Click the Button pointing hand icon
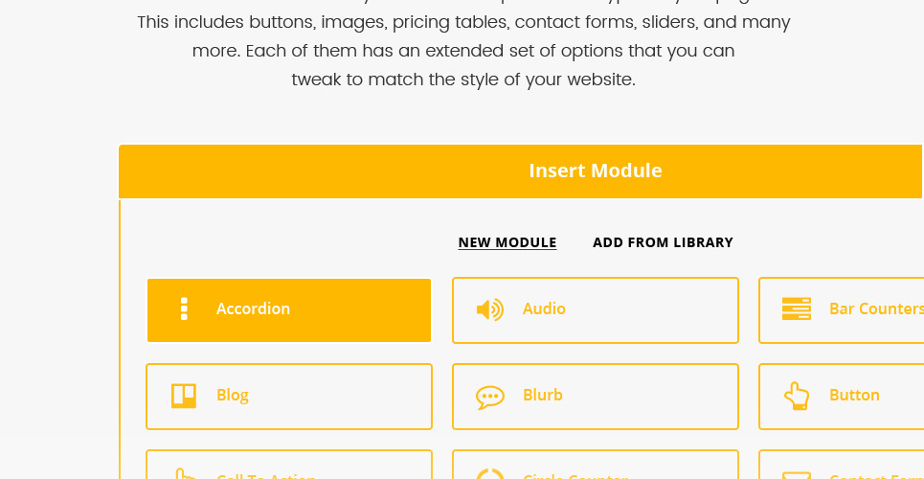Image resolution: width=924 pixels, height=479 pixels. (x=796, y=396)
